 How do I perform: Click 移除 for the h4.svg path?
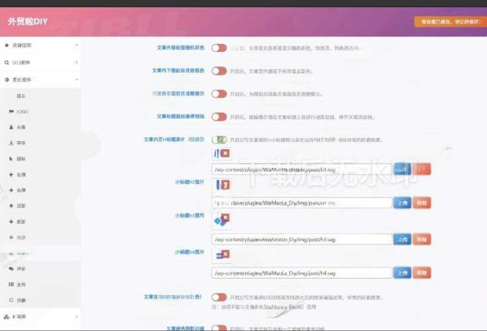(422, 273)
